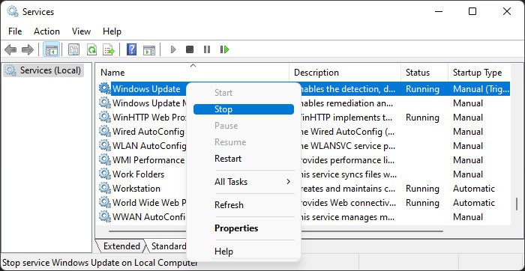525x271 pixels.
Task: Toggle the Show/Hide Action Pane icon
Action: click(x=149, y=50)
